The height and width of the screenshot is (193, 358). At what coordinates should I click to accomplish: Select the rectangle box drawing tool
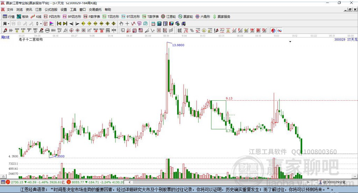[123, 31]
